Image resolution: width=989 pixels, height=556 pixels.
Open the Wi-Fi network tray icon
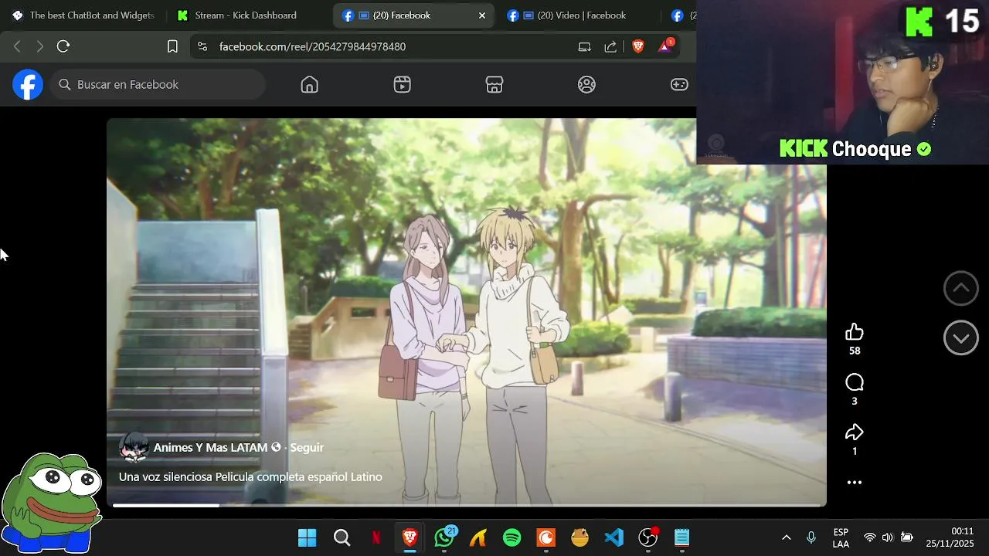(870, 537)
